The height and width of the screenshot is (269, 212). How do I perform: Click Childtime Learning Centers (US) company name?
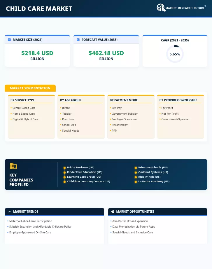coord(89,181)
